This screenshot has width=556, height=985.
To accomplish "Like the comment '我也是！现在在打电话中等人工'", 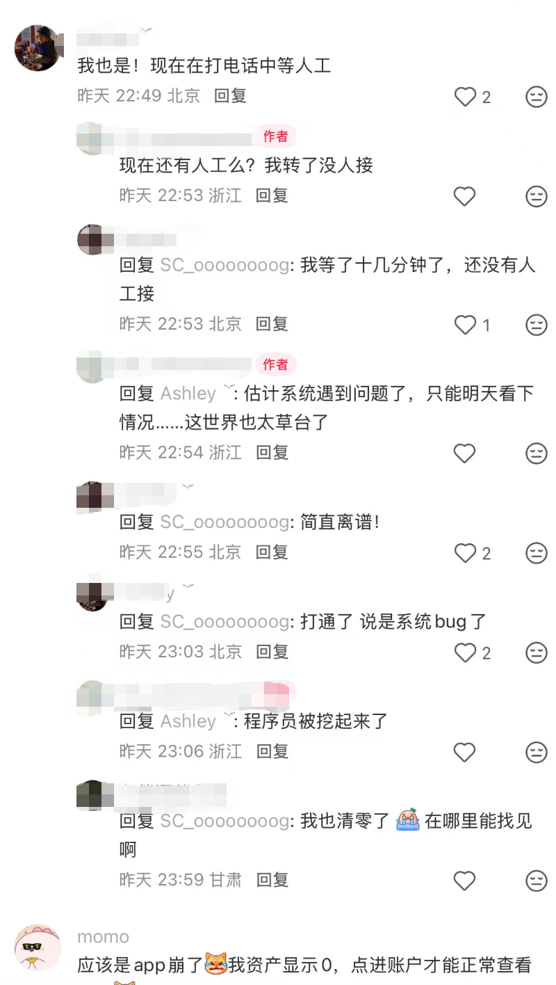I will coord(465,97).
